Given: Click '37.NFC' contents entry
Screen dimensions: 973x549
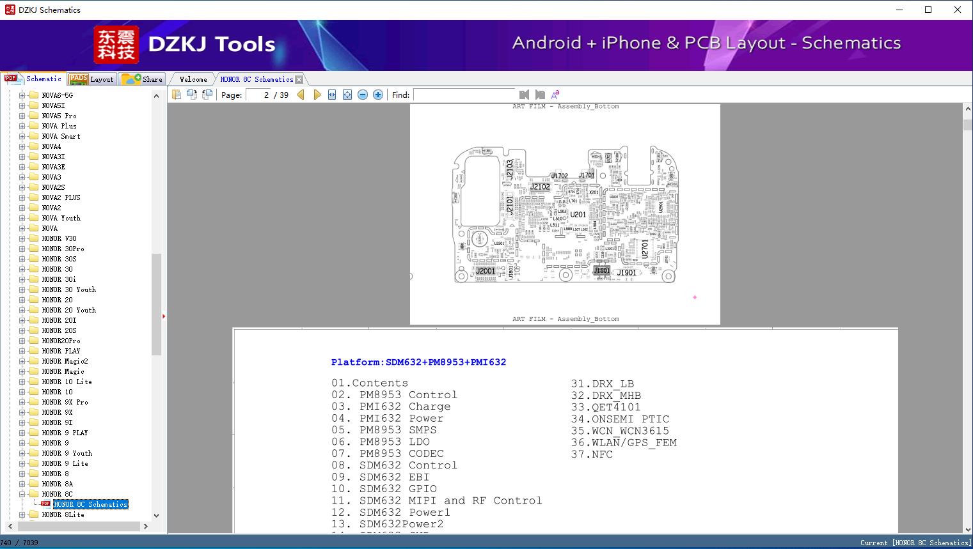Looking at the screenshot, I should tap(592, 454).
